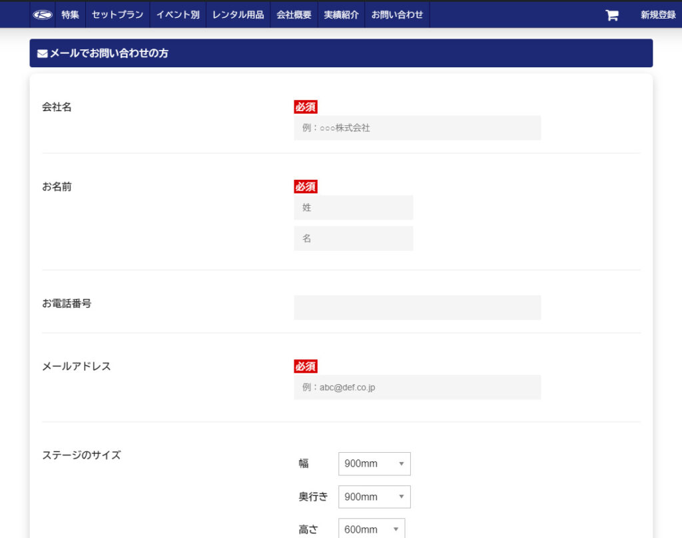Open the shopping cart icon

click(x=612, y=15)
